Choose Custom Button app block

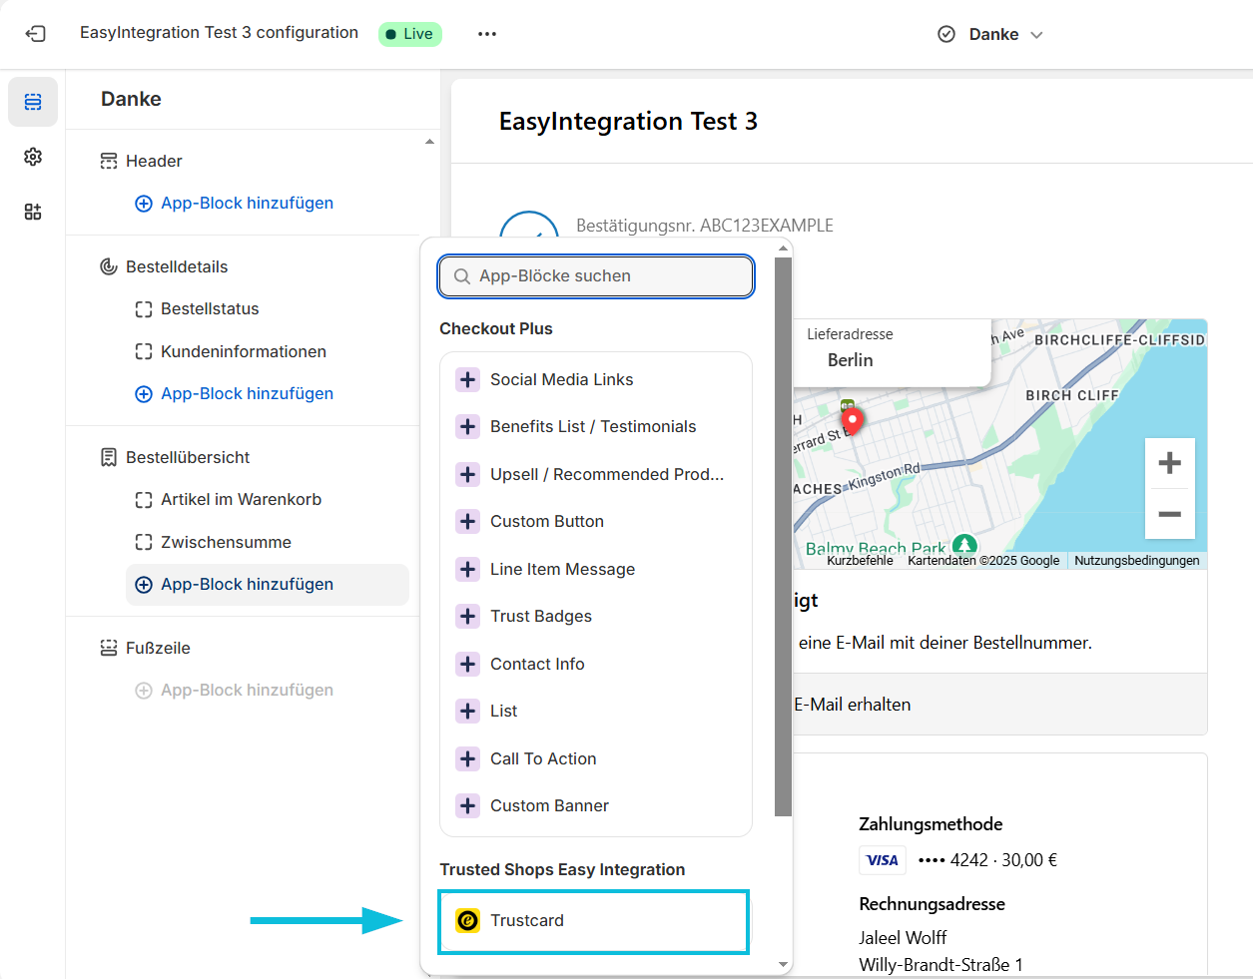[x=596, y=521]
